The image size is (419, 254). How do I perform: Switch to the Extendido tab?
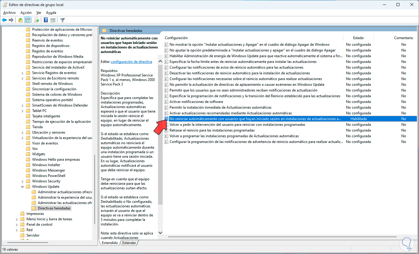click(110, 243)
